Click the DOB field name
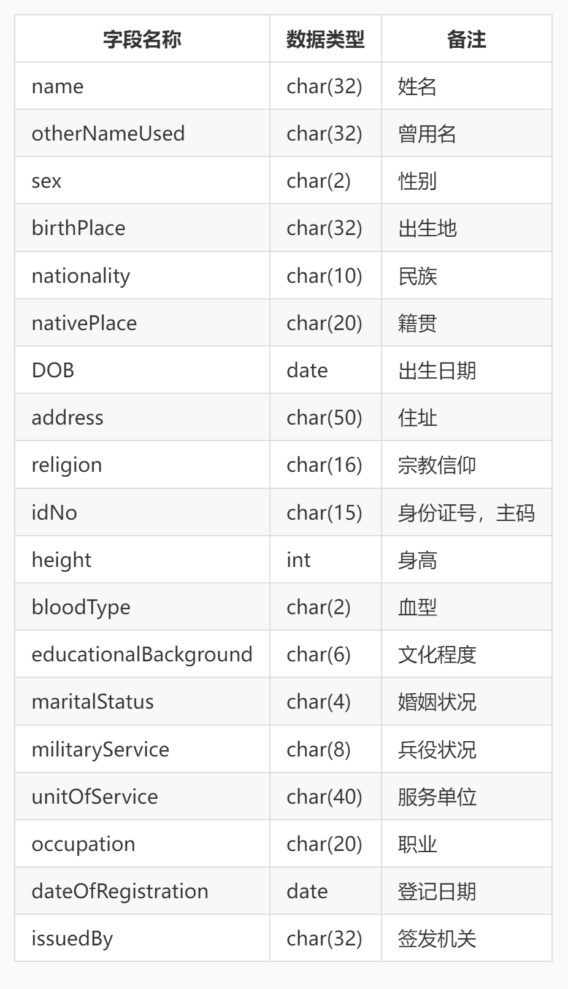568x989 pixels. (x=53, y=371)
